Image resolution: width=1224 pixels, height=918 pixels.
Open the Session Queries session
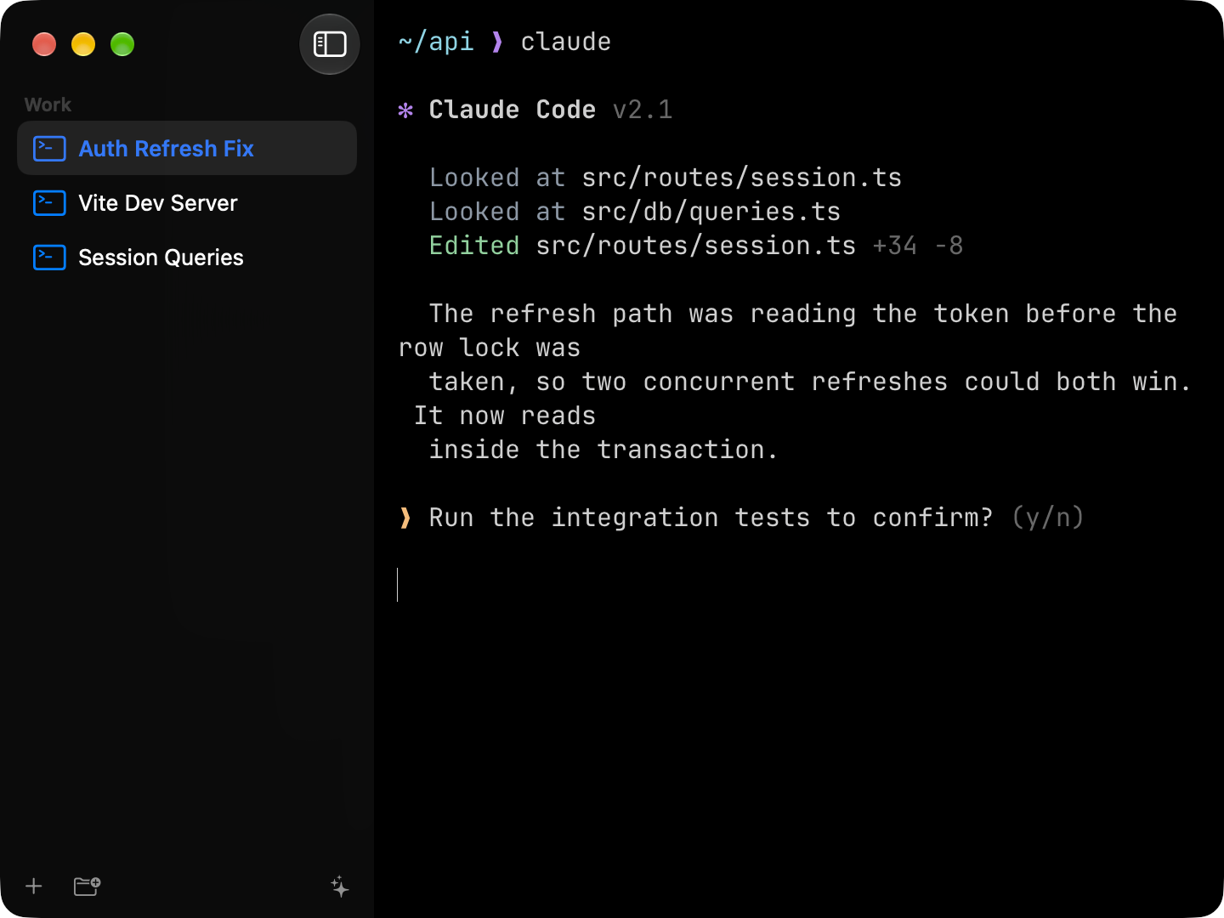pyautogui.click(x=187, y=257)
